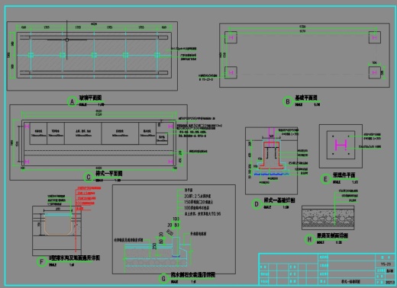Select the small rightmost room cell in plan C
397x288 pixels.
162,139
